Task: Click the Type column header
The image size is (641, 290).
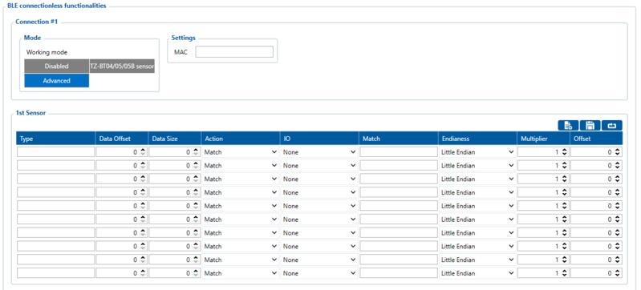Action: 56,139
